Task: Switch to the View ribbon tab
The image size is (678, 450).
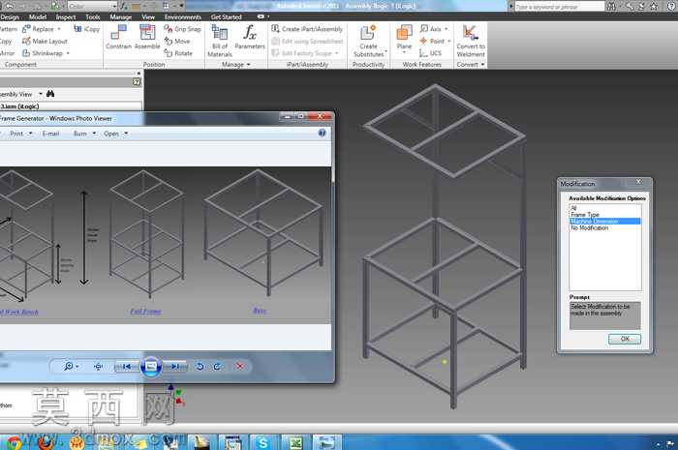Action: [148, 16]
